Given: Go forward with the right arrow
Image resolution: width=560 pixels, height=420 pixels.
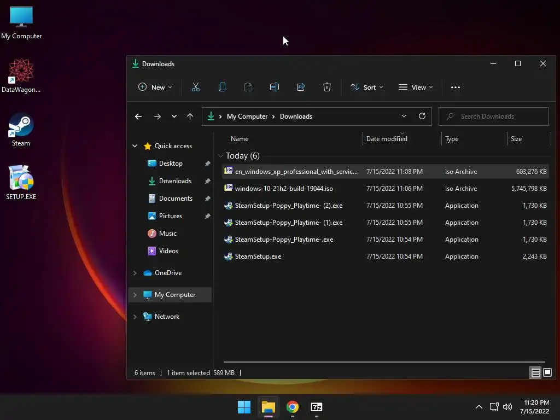Looking at the screenshot, I should (157, 116).
